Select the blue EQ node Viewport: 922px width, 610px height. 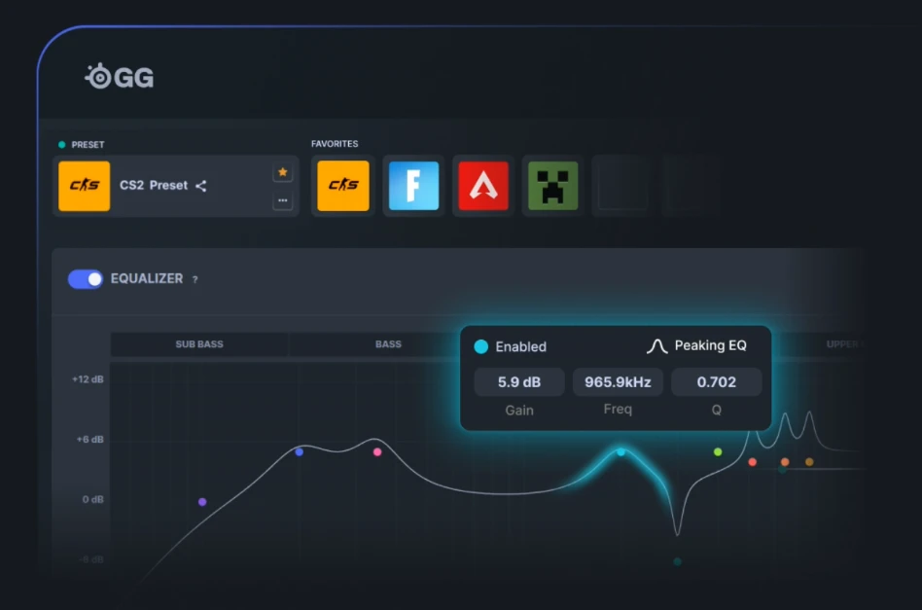[300, 451]
